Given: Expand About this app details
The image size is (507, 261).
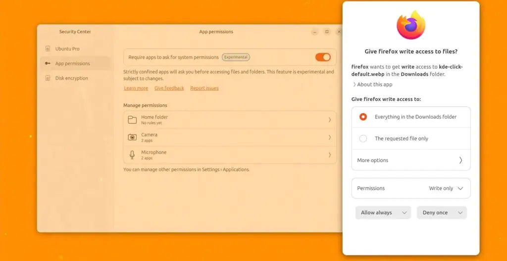Looking at the screenshot, I should pyautogui.click(x=372, y=85).
